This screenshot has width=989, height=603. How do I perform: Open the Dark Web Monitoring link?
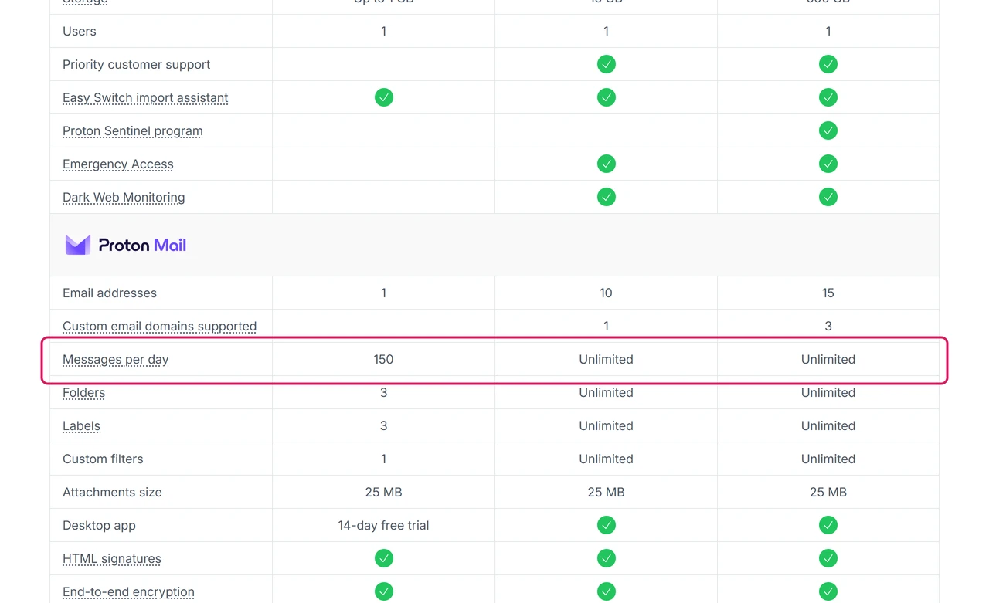(124, 198)
